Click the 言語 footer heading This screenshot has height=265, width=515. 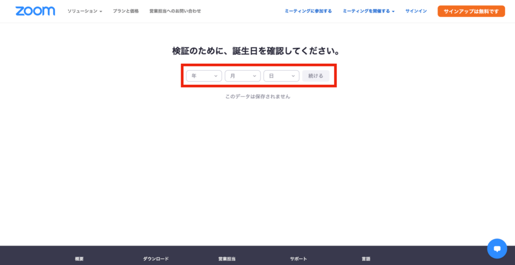[366, 259]
